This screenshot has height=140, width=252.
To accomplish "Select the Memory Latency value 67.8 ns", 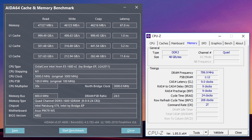I will [125, 25].
